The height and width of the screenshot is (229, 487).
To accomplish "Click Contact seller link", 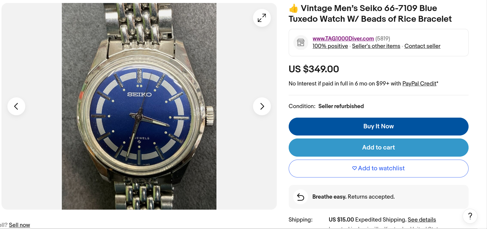I will pos(422,46).
